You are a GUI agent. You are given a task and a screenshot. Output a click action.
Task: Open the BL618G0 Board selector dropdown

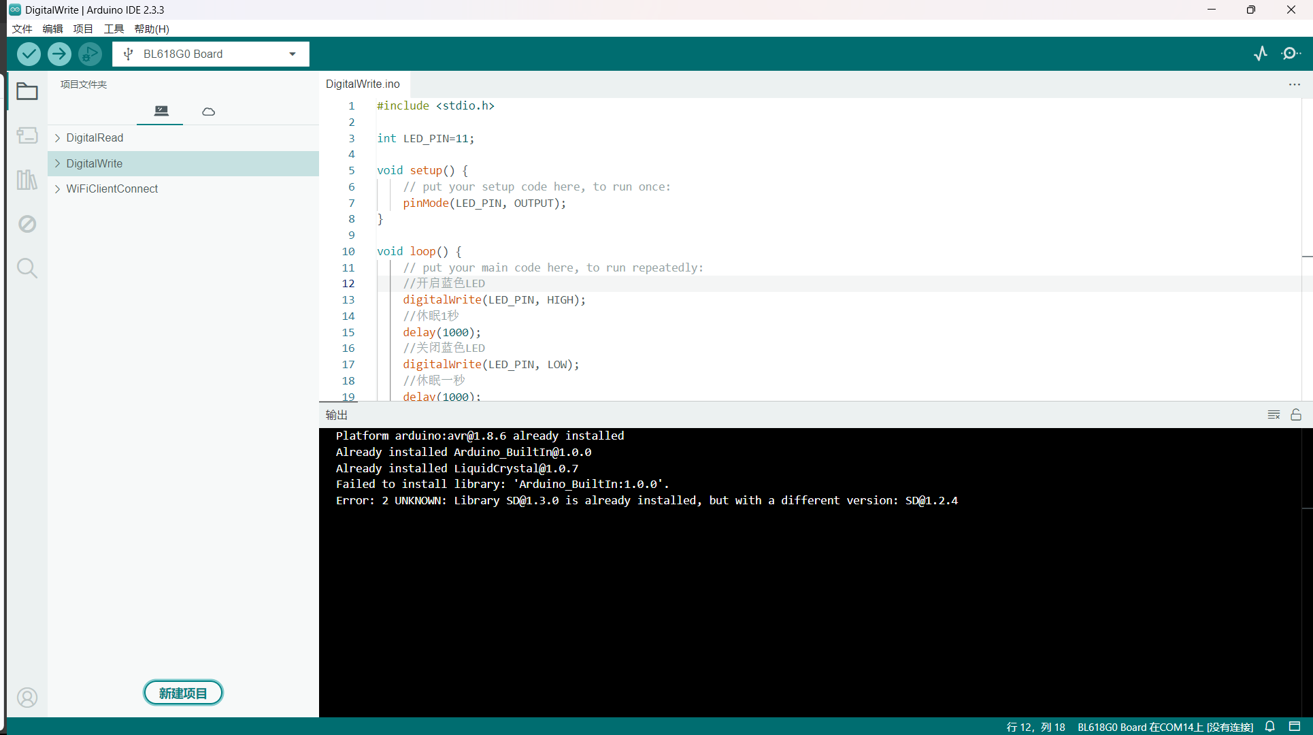coord(211,54)
